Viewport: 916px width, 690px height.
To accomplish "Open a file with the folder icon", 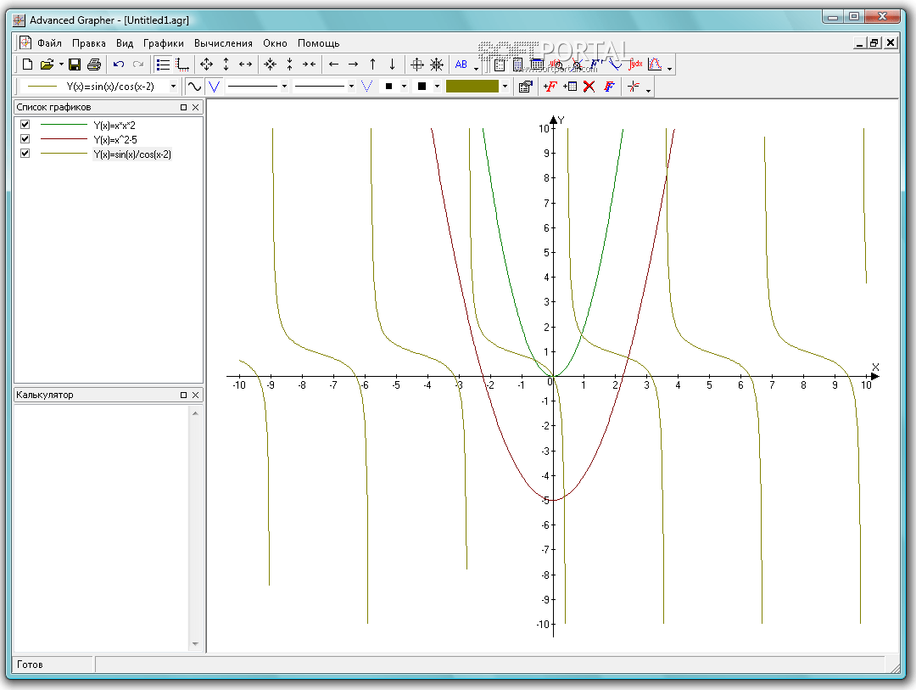I will click(47, 65).
